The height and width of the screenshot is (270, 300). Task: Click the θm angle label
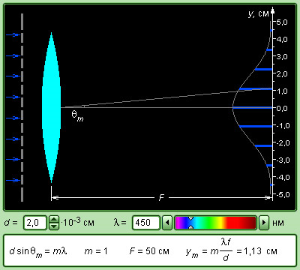coord(77,116)
